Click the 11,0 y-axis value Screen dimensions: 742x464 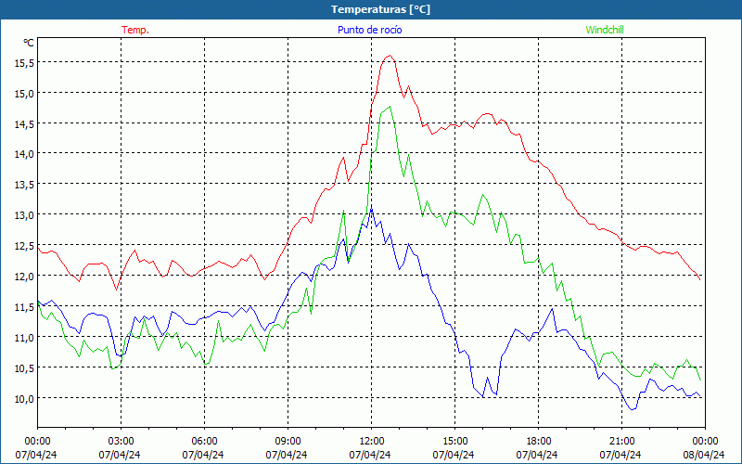click(24, 337)
